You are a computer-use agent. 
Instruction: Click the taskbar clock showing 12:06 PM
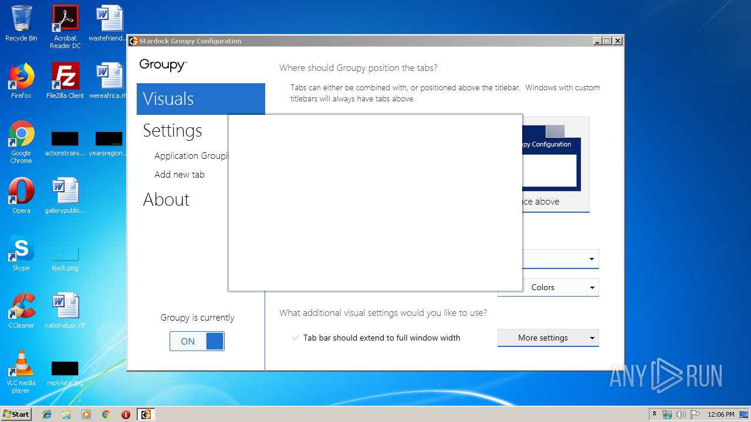pyautogui.click(x=721, y=414)
